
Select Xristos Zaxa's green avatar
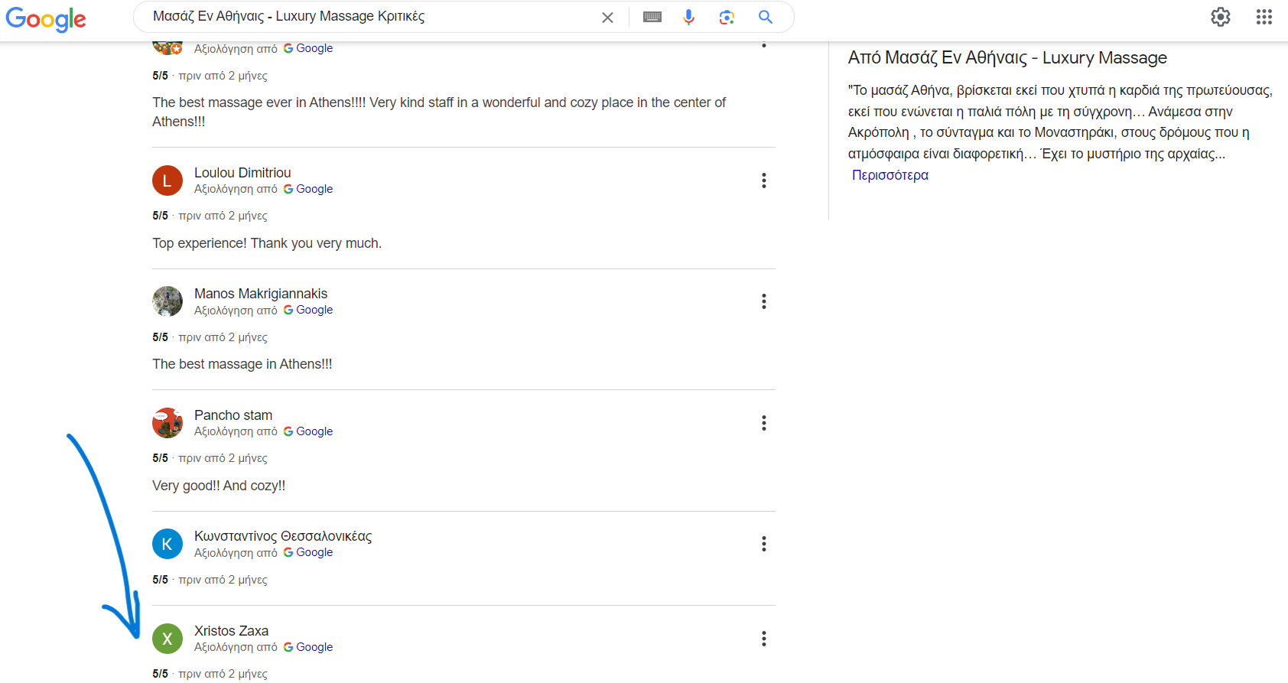pos(168,639)
